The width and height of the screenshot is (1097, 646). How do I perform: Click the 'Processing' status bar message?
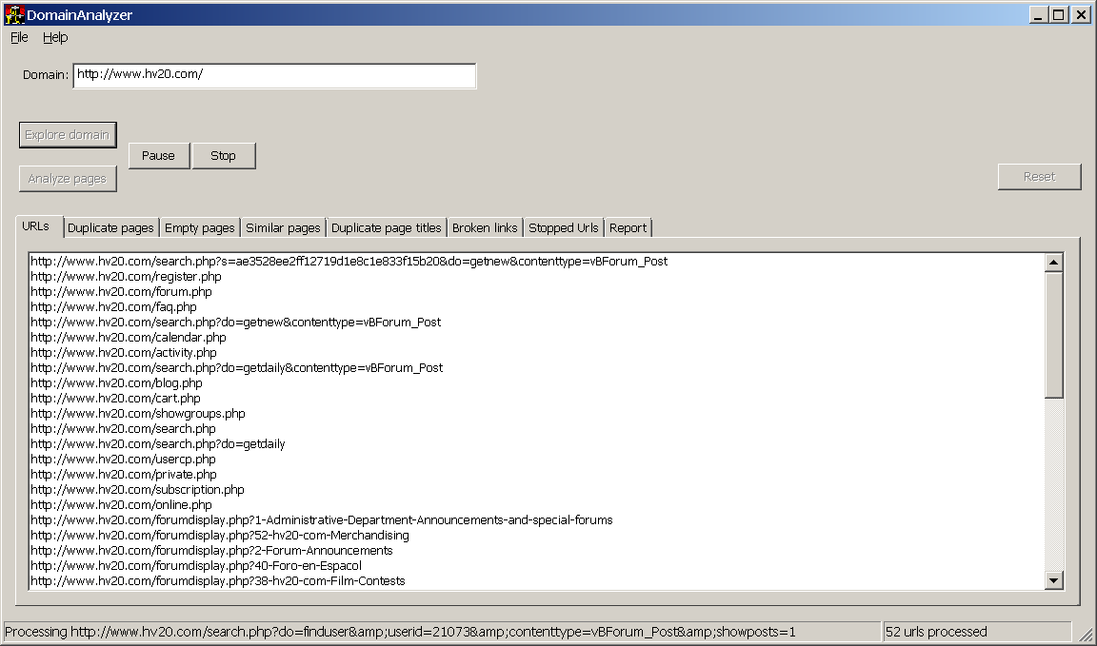(400, 632)
